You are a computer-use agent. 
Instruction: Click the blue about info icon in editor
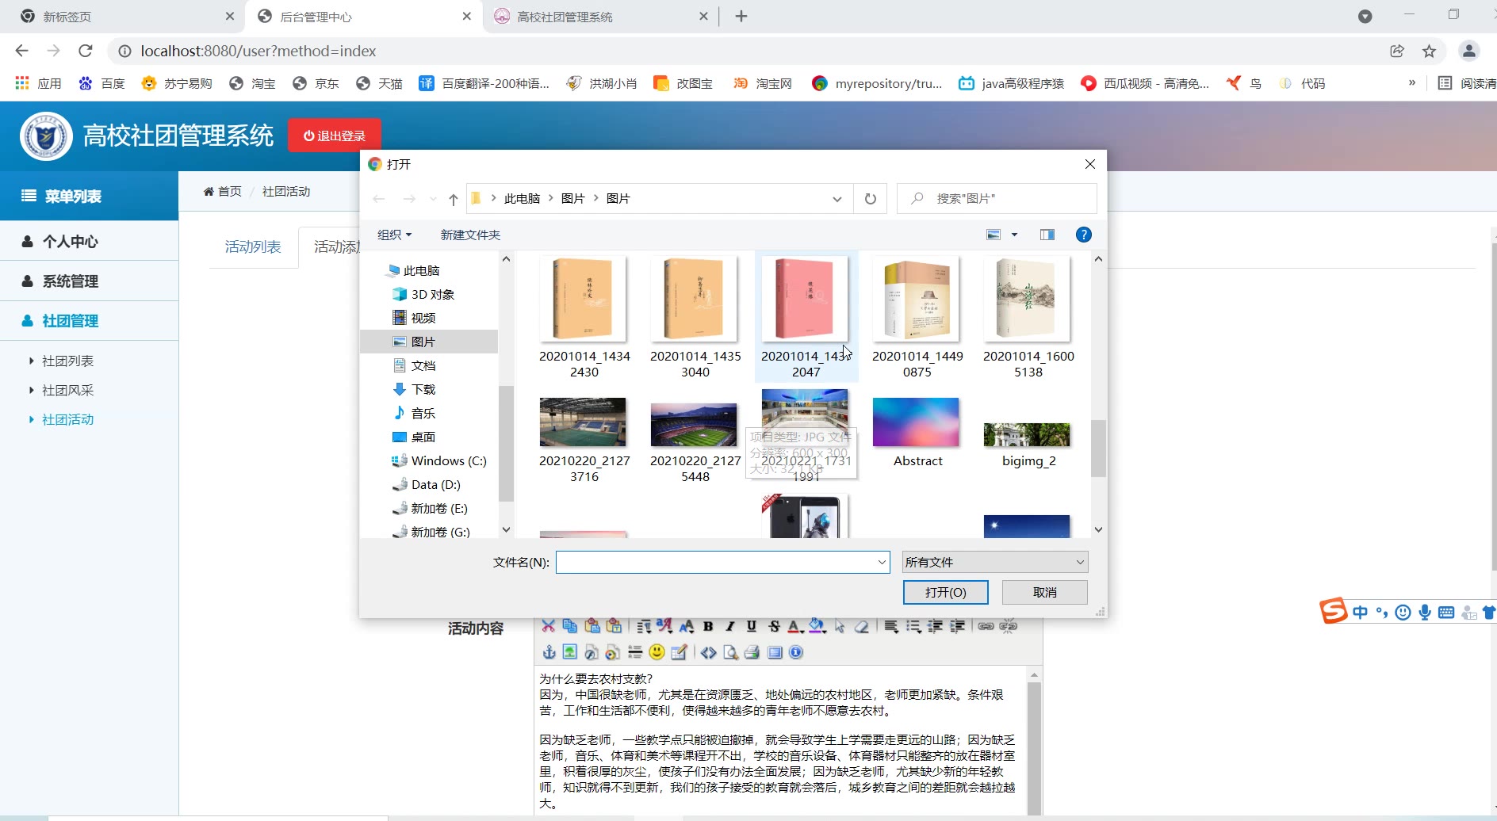click(x=796, y=652)
